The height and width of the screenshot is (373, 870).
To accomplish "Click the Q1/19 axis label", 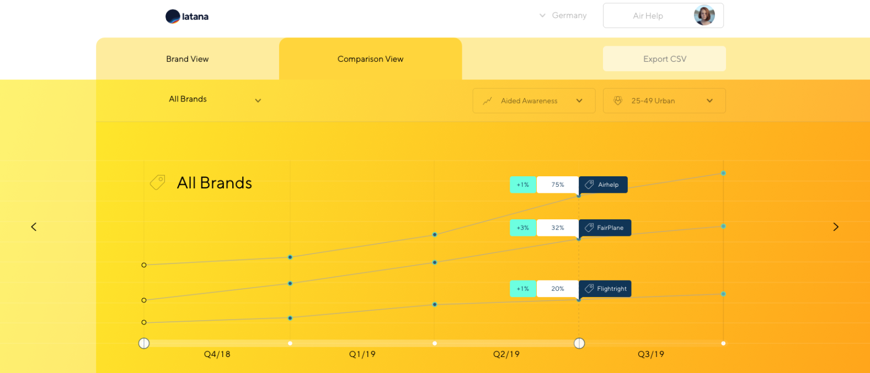I will coord(362,354).
